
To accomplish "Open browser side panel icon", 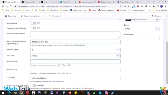I will point(157,6).
